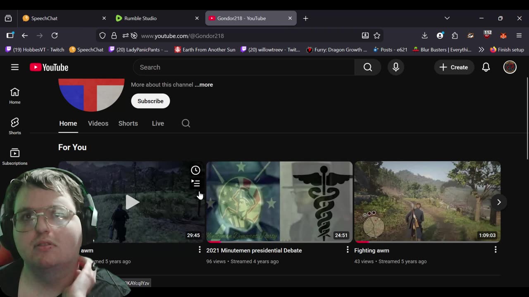
Task: Add first video to Watch later
Action: (195, 170)
